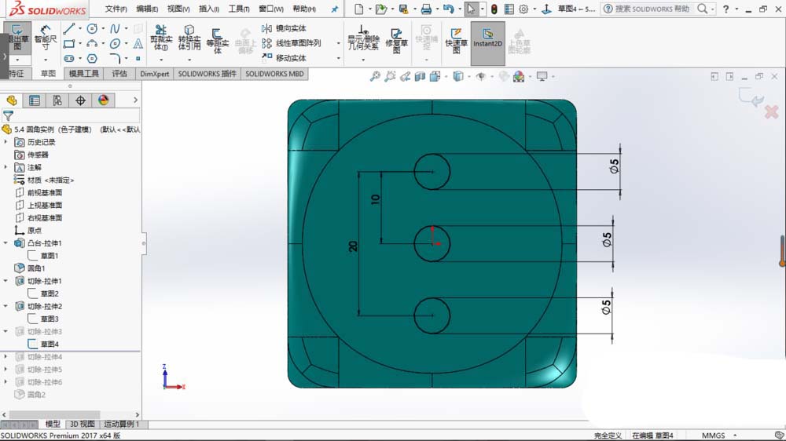Click Mirror Entities (镜向实体)

285,28
